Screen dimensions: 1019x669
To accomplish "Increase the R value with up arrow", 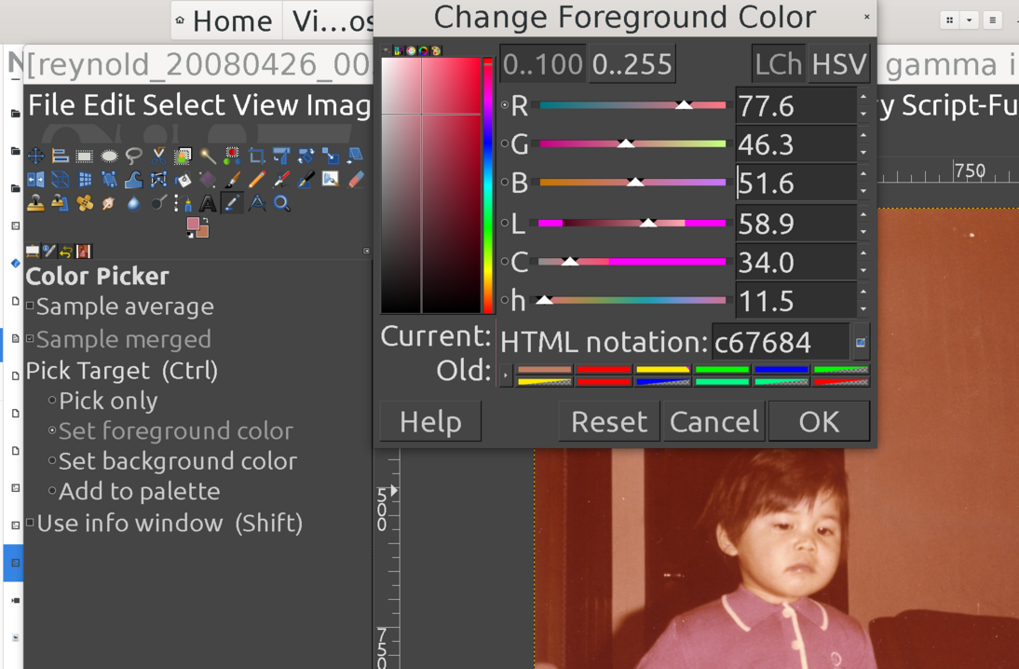I will point(863,97).
